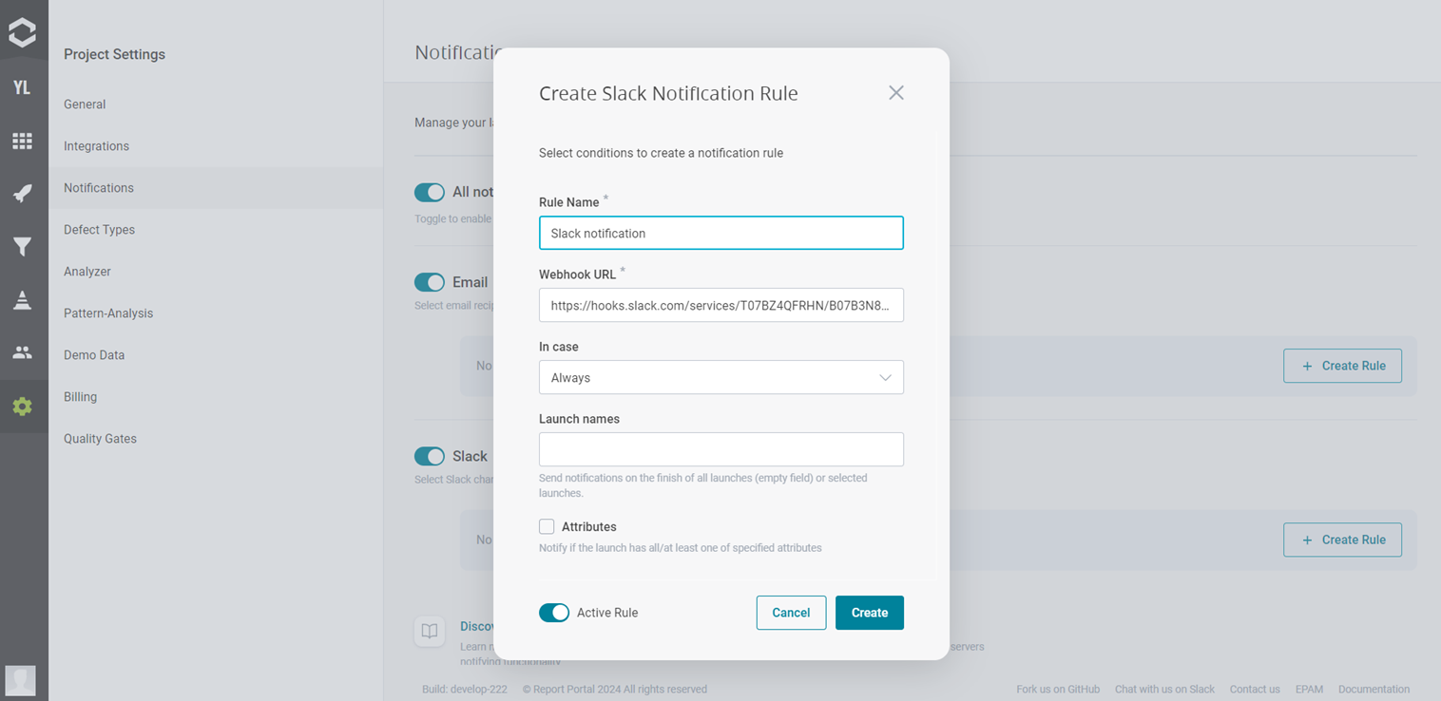This screenshot has height=701, width=1441.
Task: Open Project Members people icon
Action: coord(22,352)
